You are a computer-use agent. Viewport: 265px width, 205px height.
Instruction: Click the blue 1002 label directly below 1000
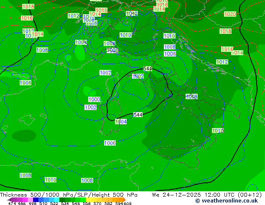pyautogui.click(x=91, y=107)
